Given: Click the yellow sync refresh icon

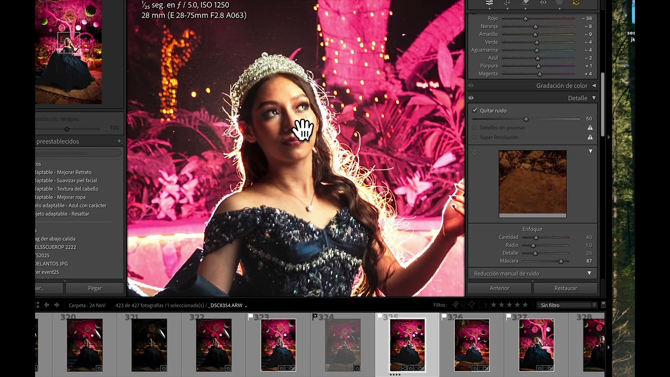Looking at the screenshot, I should click(576, 3).
